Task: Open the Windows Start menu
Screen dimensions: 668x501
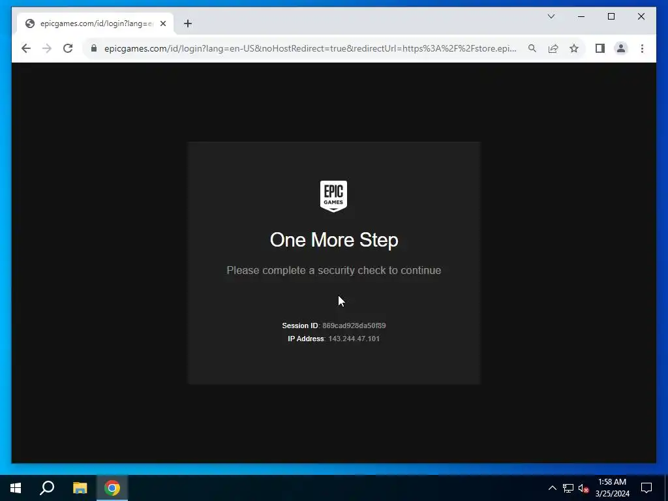Action: [x=16, y=488]
